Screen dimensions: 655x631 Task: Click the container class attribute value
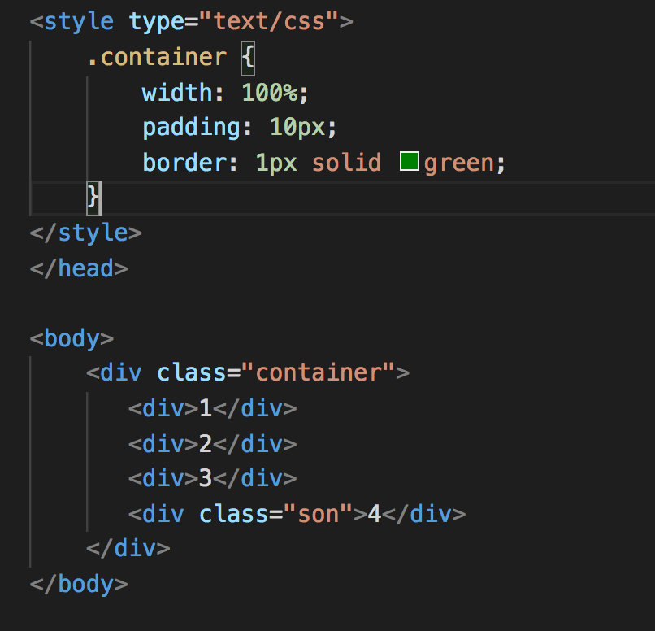pyautogui.click(x=319, y=372)
